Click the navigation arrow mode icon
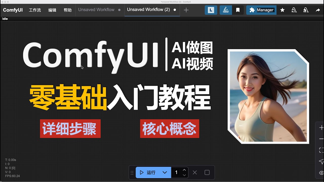324x182 pixels. pyautogui.click(x=321, y=162)
